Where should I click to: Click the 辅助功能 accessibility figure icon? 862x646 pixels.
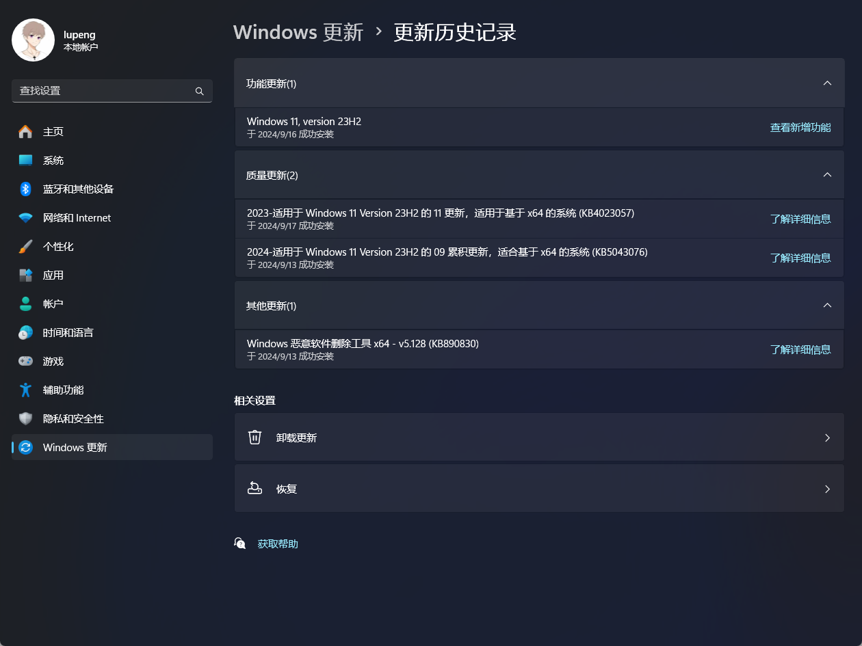[x=25, y=390]
